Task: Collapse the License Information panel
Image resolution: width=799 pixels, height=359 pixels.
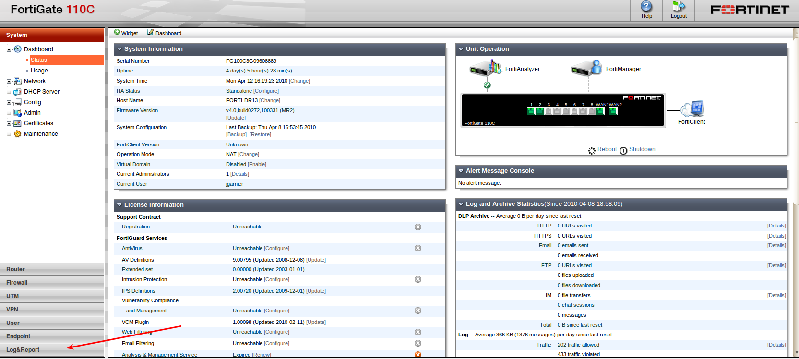Action: [x=119, y=205]
